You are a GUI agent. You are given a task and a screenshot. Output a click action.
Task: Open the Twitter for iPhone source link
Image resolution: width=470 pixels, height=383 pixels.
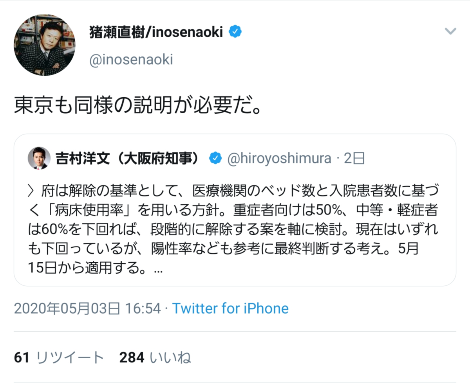coord(230,309)
